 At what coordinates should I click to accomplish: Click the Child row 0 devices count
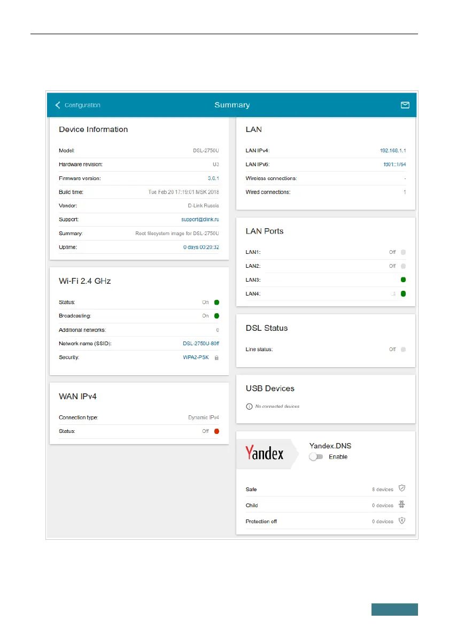pyautogui.click(x=383, y=506)
